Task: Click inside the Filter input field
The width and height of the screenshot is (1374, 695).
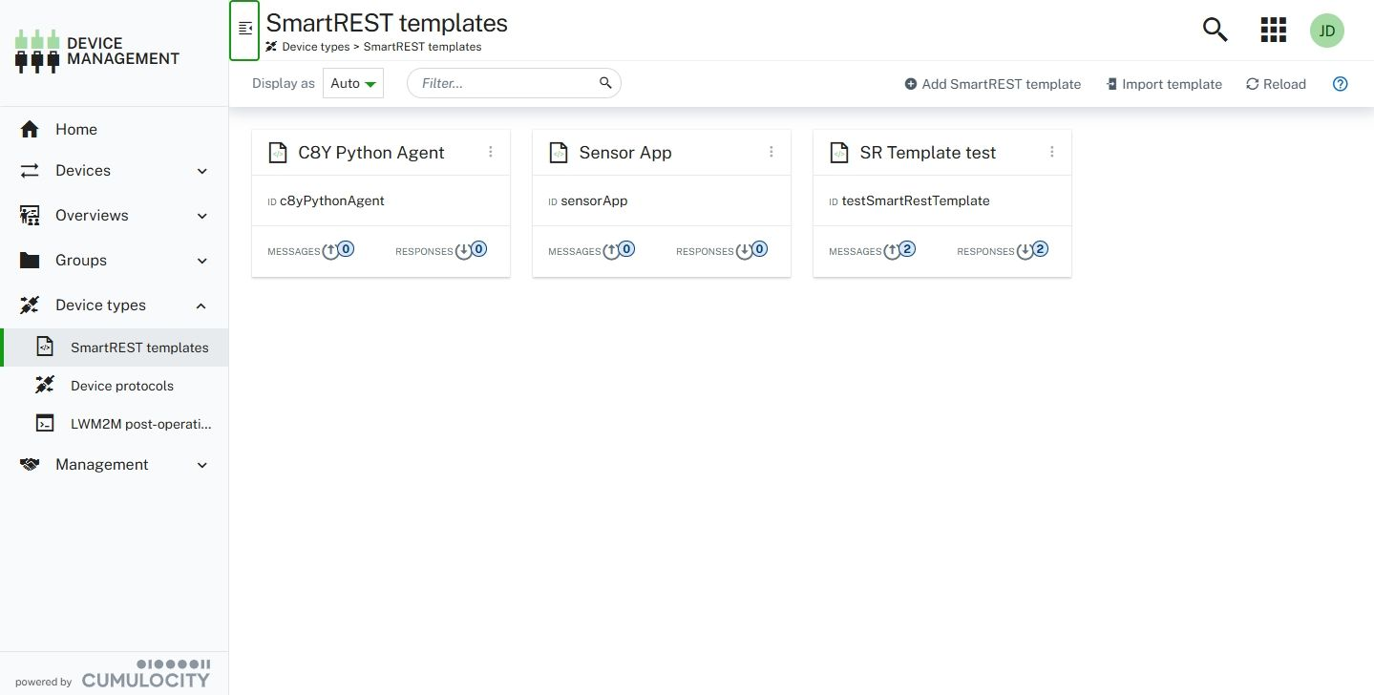Action: pos(506,83)
